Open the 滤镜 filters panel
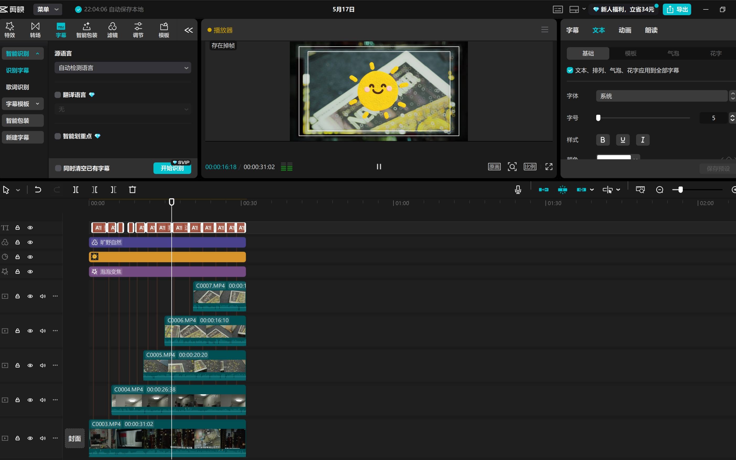The height and width of the screenshot is (460, 736). [112, 30]
